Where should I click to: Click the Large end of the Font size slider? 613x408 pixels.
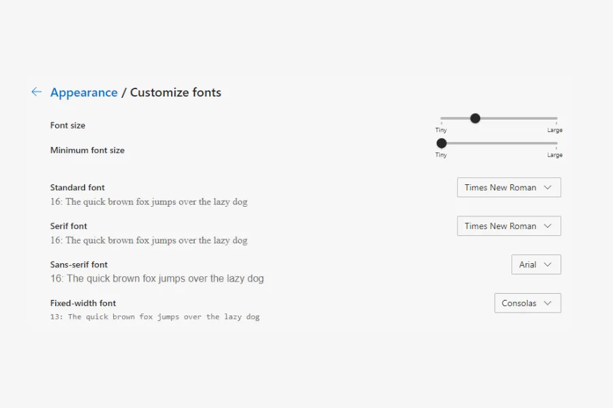pyautogui.click(x=555, y=118)
